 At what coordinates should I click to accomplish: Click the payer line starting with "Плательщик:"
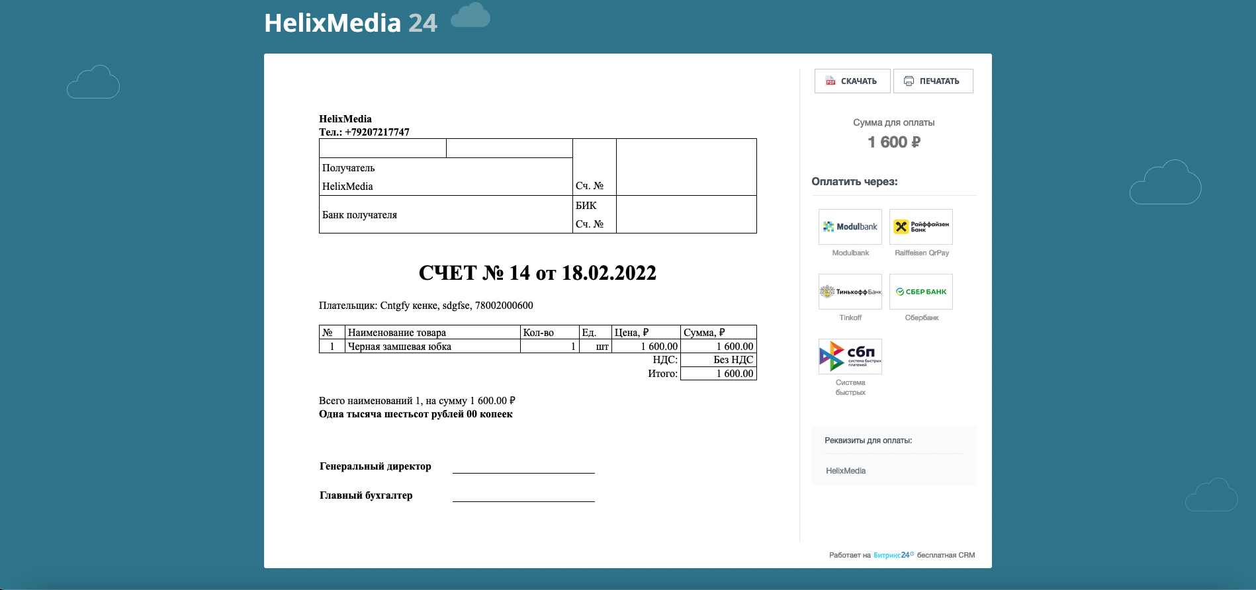coord(426,306)
